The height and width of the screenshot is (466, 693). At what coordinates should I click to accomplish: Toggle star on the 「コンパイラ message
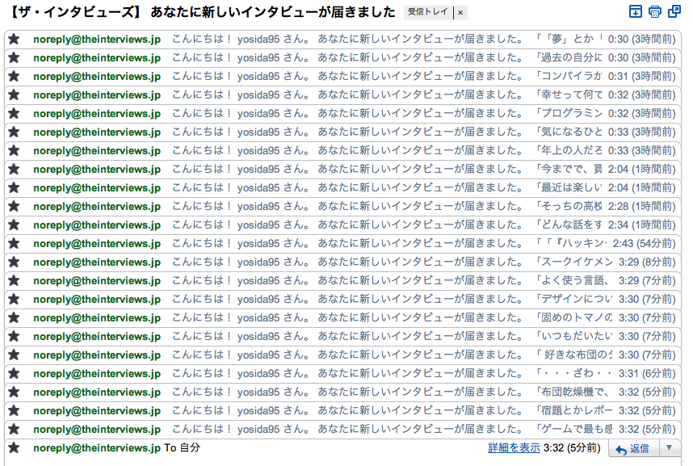point(14,77)
